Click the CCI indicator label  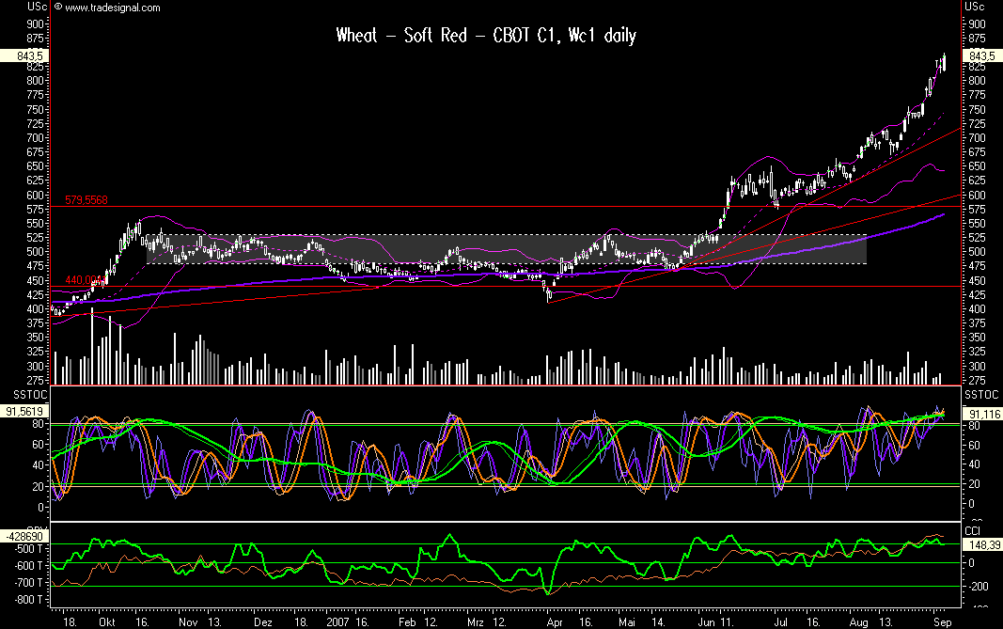(972, 530)
